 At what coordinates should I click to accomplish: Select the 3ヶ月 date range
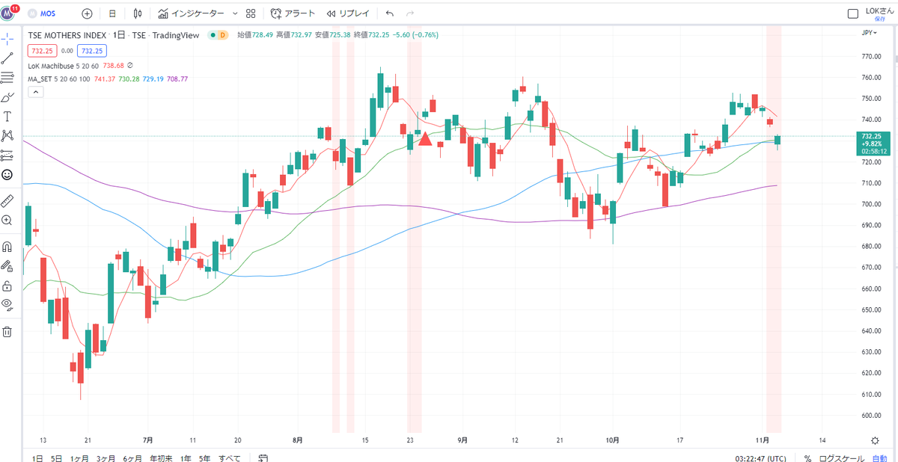106,458
